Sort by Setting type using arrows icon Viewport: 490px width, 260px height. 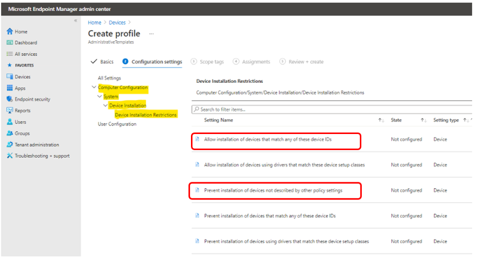pyautogui.click(x=466, y=120)
